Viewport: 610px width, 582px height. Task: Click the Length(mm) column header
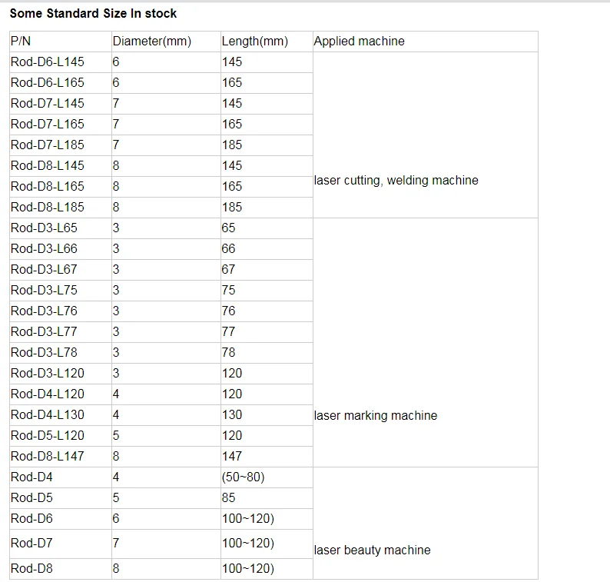click(254, 42)
